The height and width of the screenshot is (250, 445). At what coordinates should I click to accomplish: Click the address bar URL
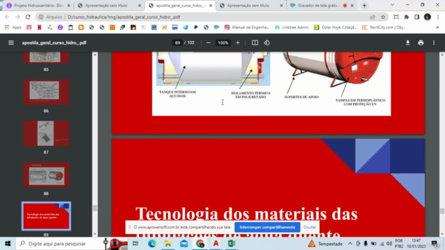point(124,17)
